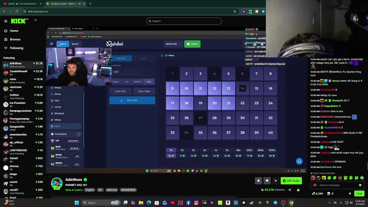Click the BRANDRISK tag
The height and width of the screenshot is (207, 368).
click(128, 190)
